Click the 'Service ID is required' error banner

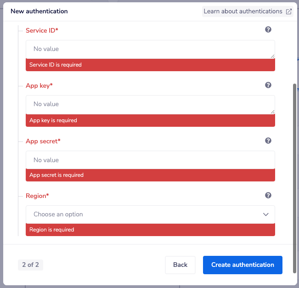click(x=150, y=65)
